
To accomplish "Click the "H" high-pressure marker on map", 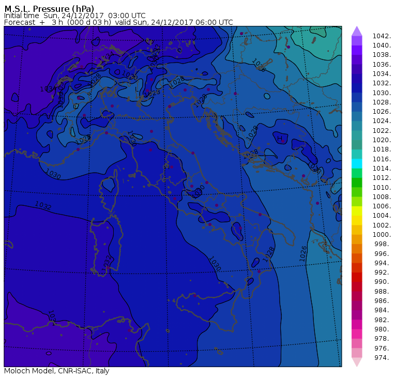I will click(280, 139).
